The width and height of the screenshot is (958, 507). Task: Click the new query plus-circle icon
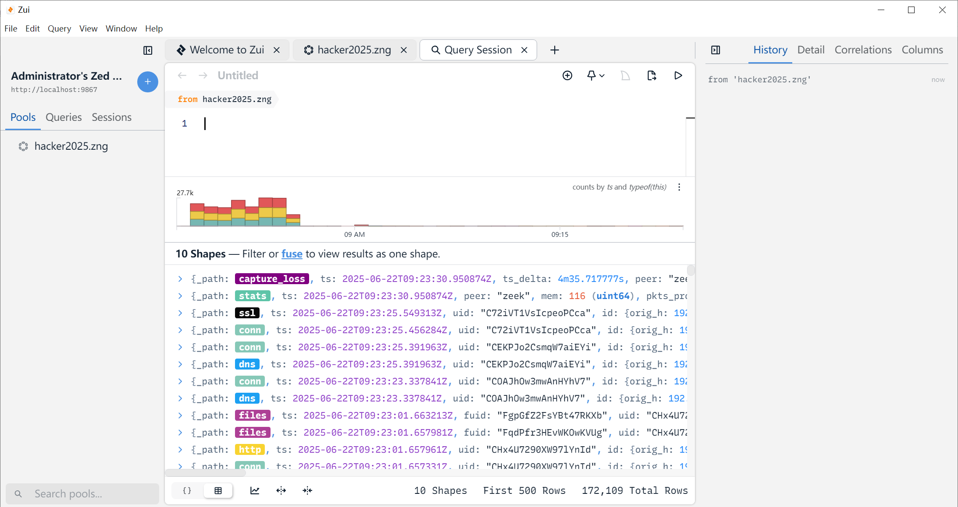pos(567,76)
